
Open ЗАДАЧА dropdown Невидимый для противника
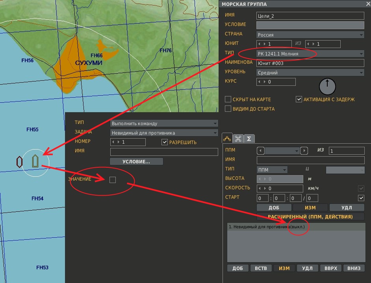coord(164,133)
